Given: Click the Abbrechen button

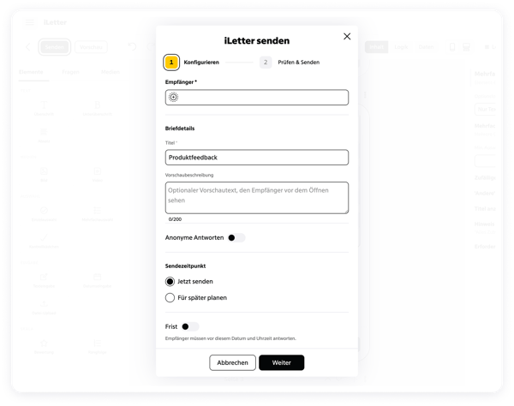Looking at the screenshot, I should tap(232, 362).
